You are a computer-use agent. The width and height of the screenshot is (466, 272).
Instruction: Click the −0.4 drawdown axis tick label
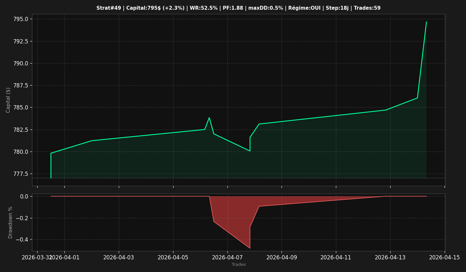[22, 240]
